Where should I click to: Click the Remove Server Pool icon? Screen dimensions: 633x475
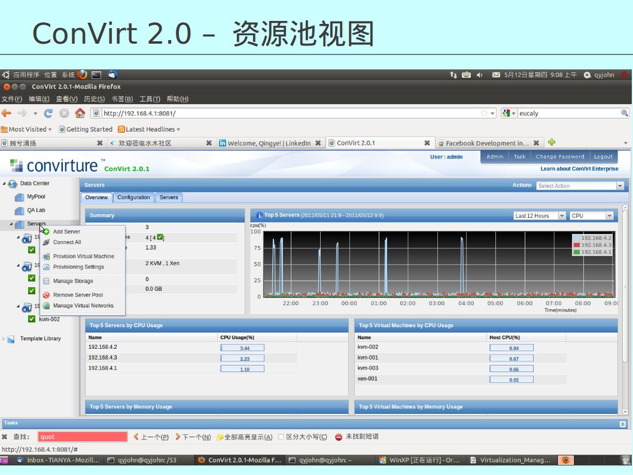click(47, 295)
